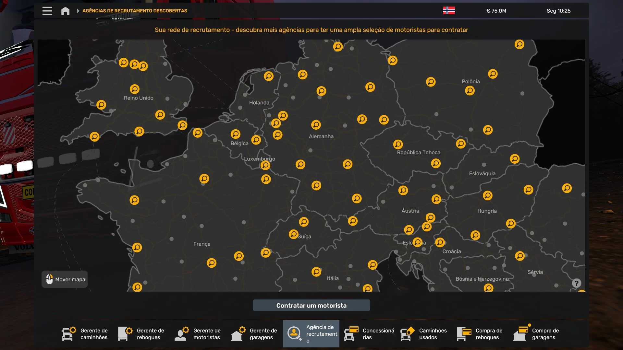Open the hamburger main menu
Screen dimensions: 623x350
pos(47,11)
